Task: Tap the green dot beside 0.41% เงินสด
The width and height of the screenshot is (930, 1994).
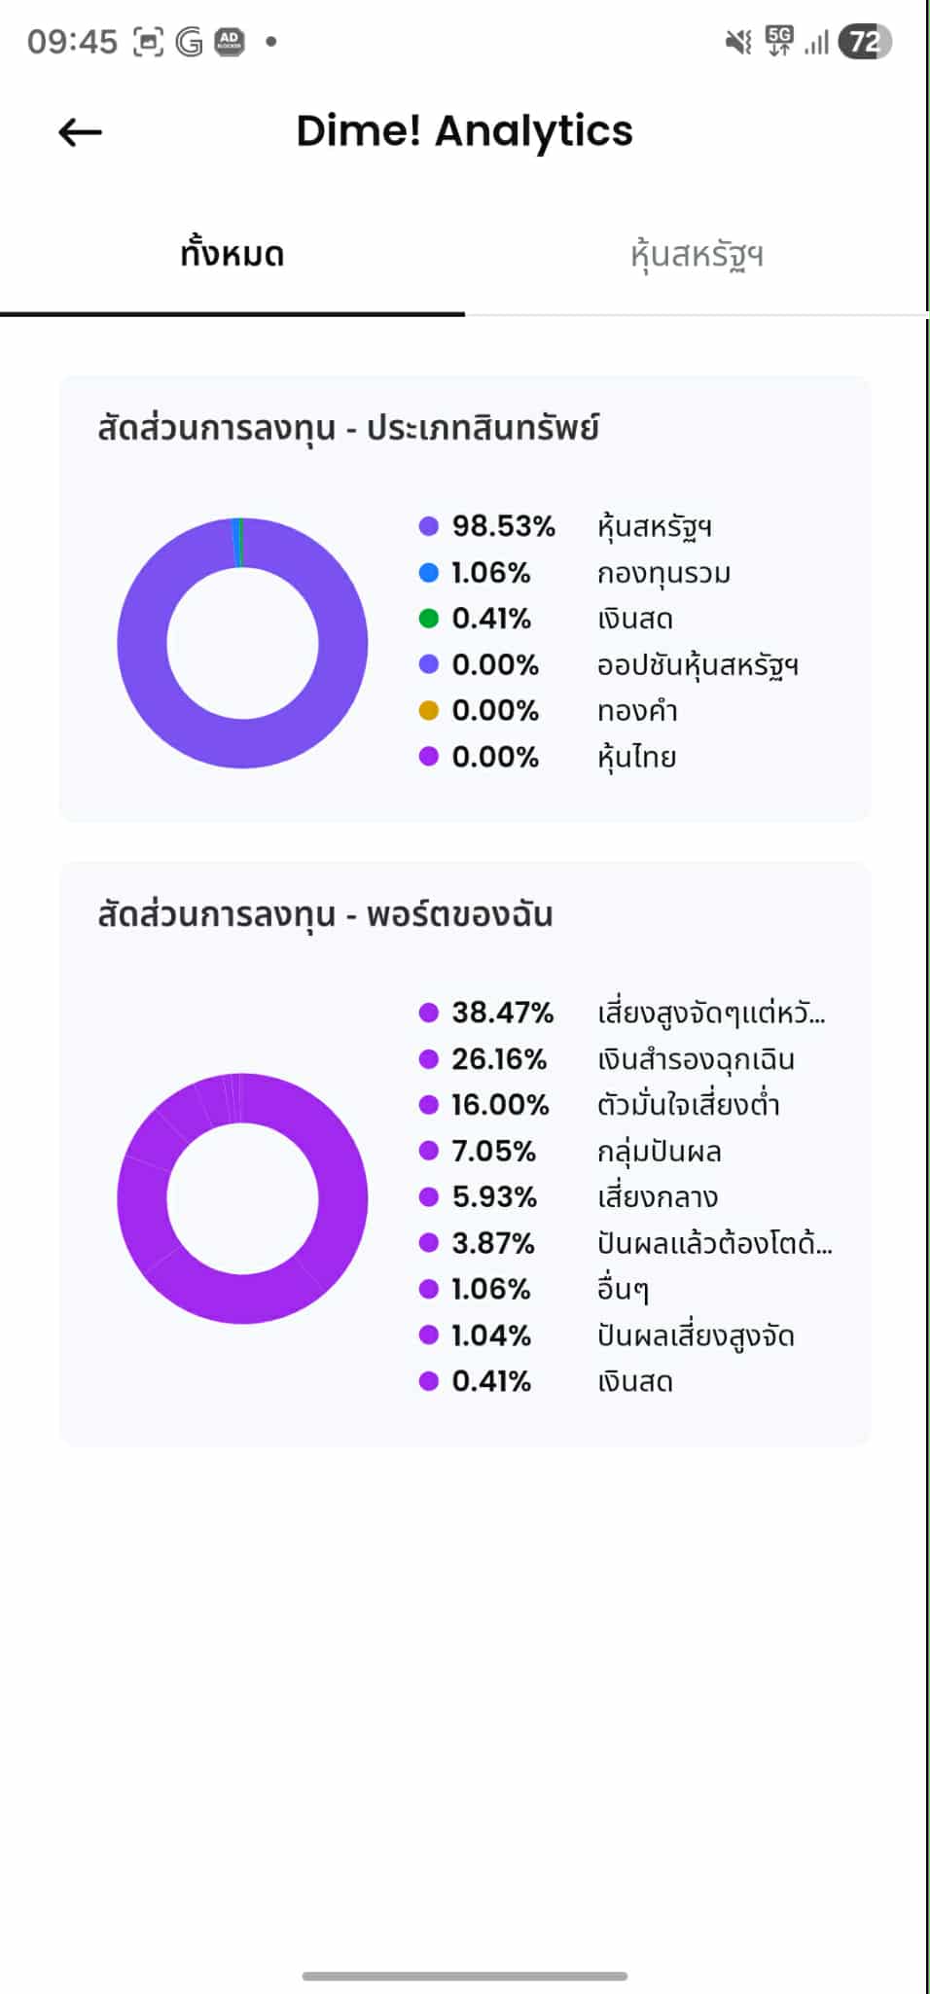Action: [428, 619]
